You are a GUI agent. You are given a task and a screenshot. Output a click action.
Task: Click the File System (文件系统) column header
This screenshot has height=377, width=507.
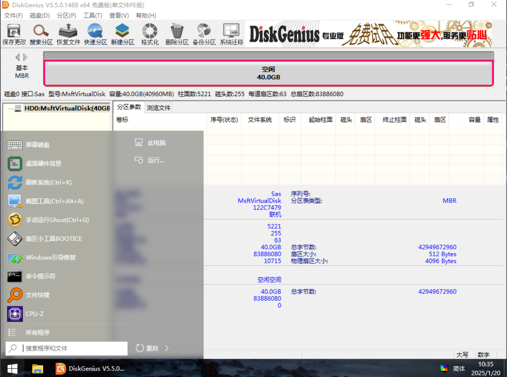tap(260, 120)
